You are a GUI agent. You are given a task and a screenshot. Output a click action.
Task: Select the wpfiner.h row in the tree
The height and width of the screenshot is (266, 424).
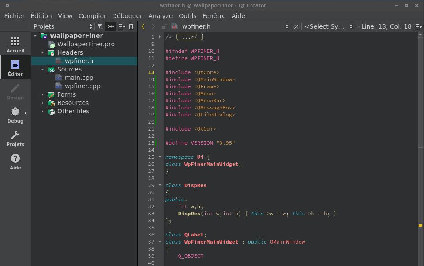pyautogui.click(x=84, y=61)
